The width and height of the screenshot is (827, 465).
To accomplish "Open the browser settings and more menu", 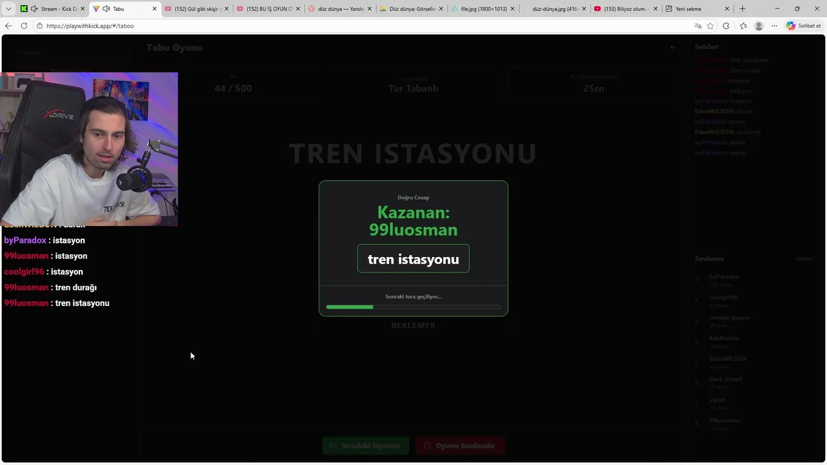I will [774, 26].
